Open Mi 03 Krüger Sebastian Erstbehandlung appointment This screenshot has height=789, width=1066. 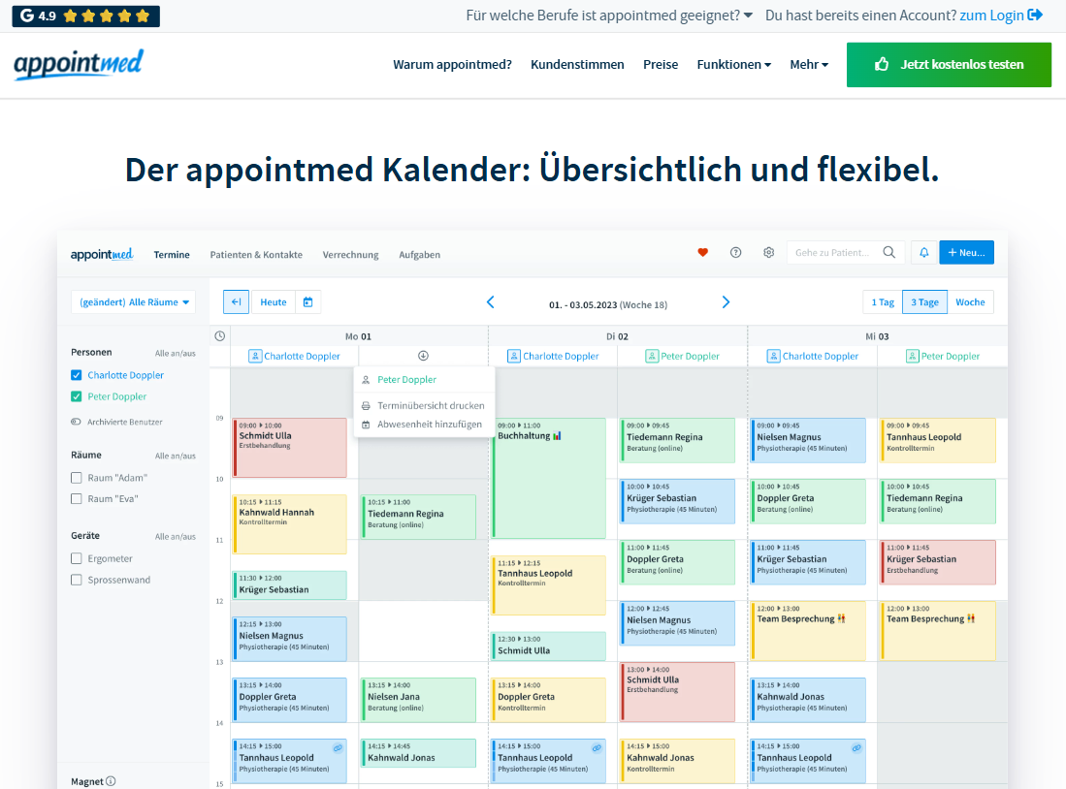[x=938, y=562]
